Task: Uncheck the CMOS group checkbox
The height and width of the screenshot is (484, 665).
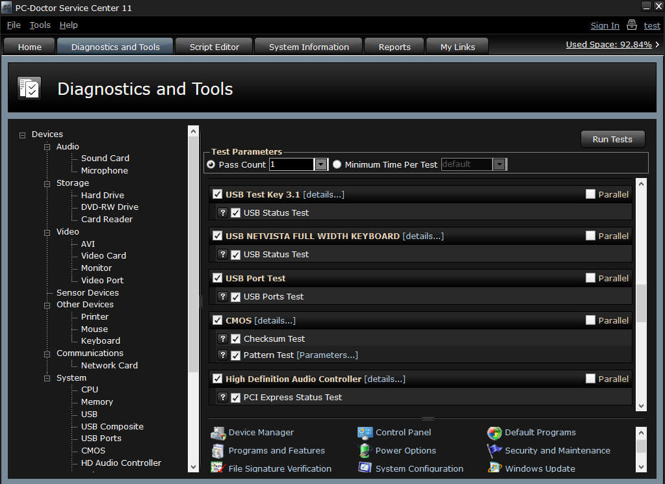Action: [217, 320]
